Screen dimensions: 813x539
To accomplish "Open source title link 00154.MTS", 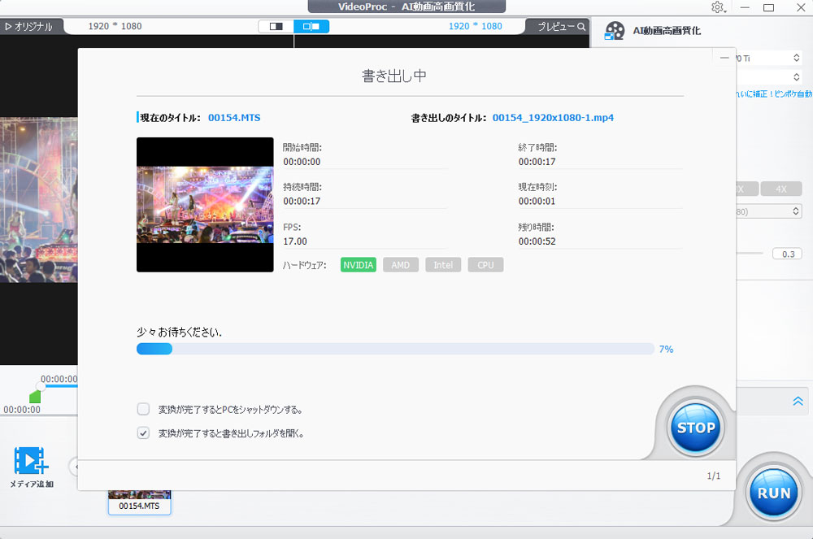I will point(234,118).
